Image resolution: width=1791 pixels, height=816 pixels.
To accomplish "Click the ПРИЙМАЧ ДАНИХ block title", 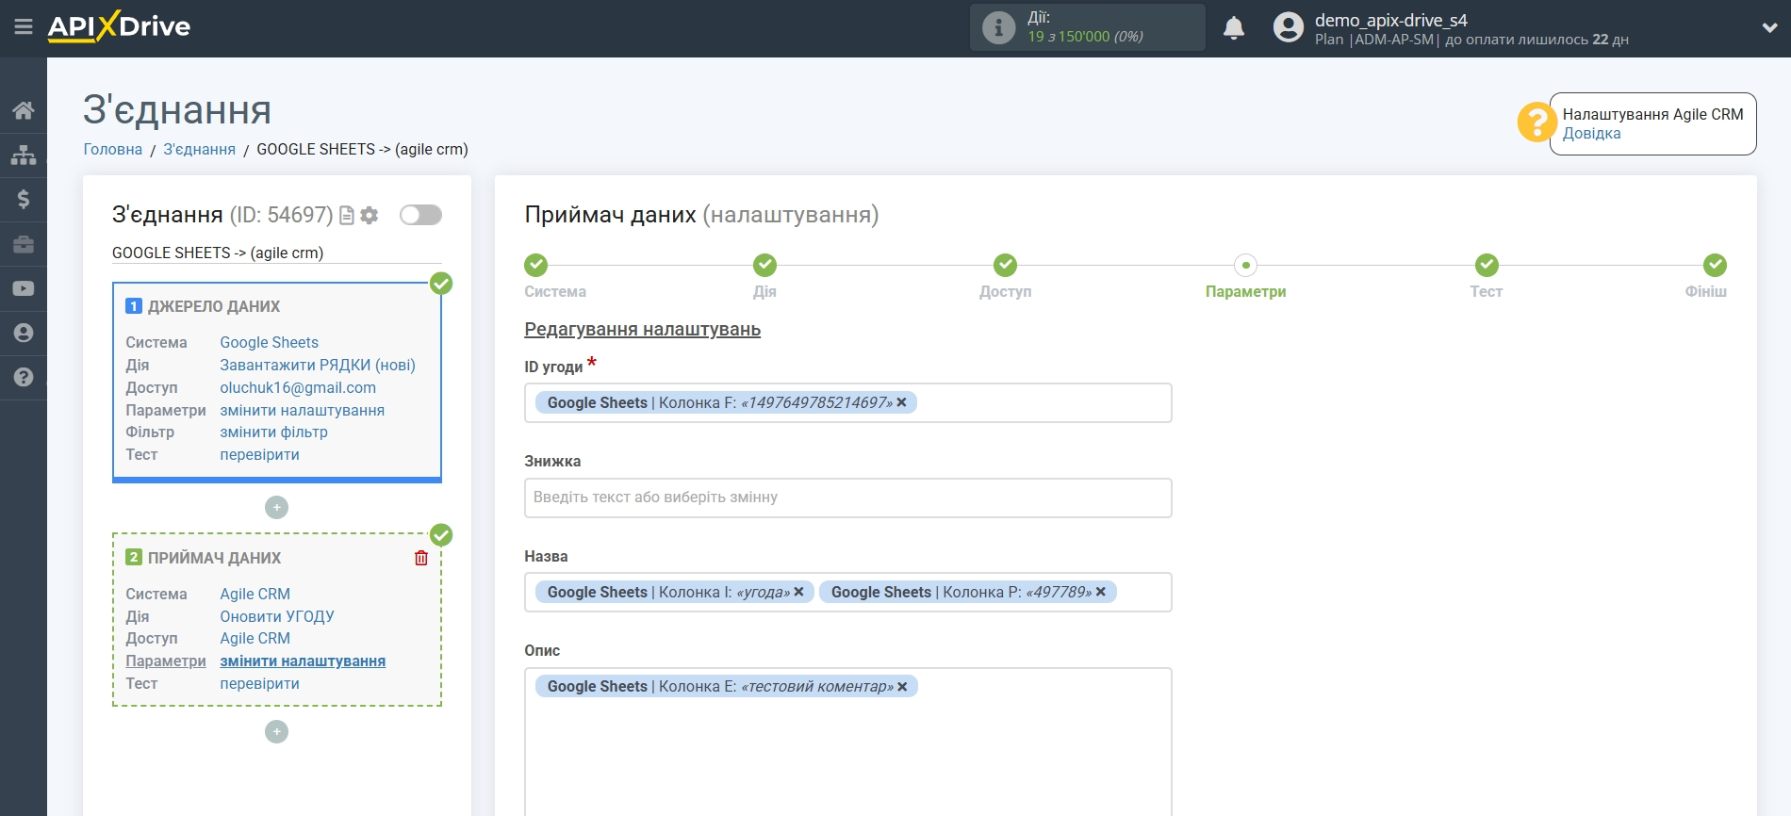I will [214, 558].
